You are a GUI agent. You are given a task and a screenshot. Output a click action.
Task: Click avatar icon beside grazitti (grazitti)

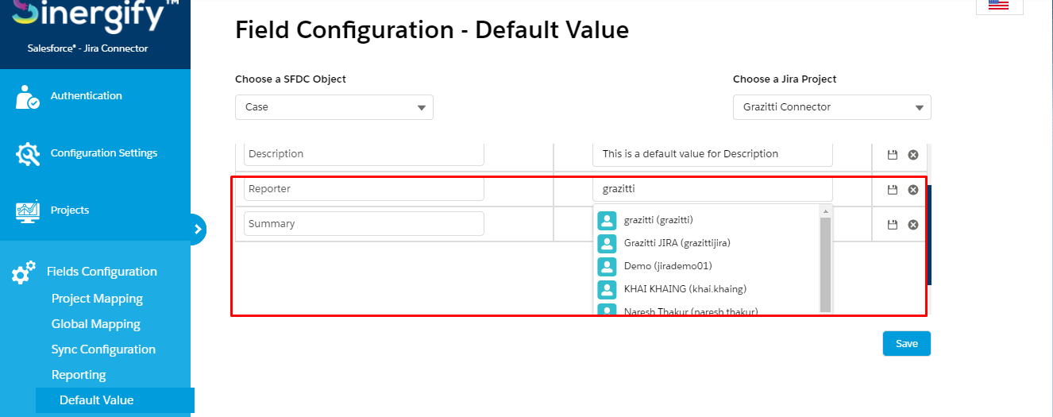click(x=607, y=220)
